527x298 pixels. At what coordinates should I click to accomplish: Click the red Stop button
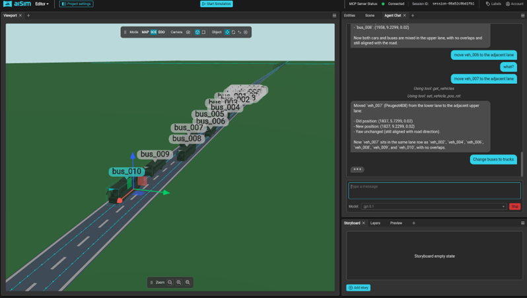514,207
